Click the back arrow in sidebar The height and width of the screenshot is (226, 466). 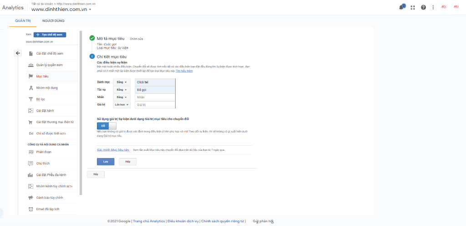pyautogui.click(x=18, y=53)
